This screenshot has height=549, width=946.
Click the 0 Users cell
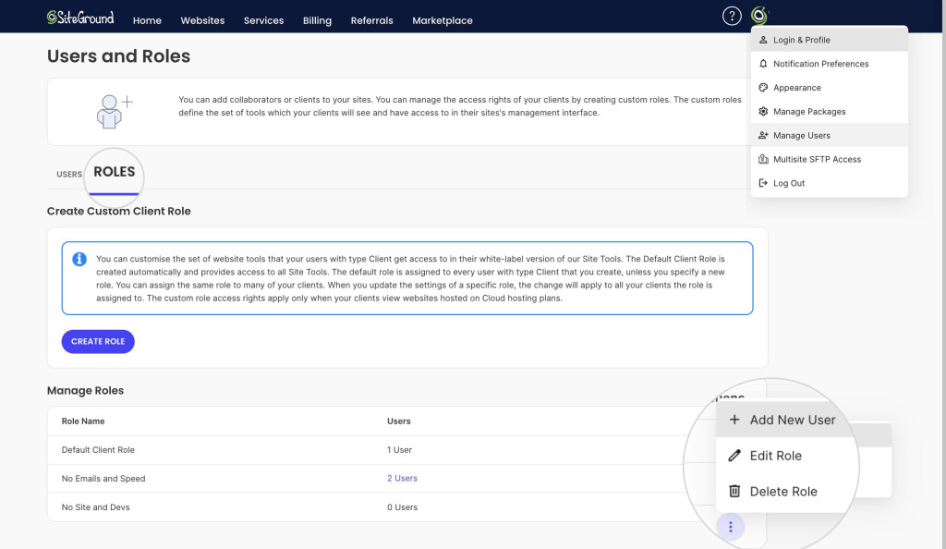[403, 507]
